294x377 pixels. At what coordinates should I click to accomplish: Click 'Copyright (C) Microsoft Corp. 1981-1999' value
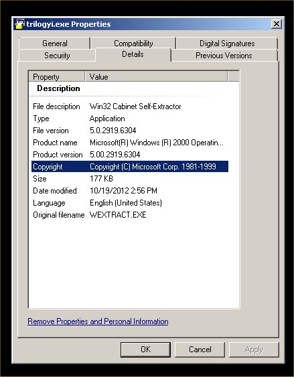153,167
